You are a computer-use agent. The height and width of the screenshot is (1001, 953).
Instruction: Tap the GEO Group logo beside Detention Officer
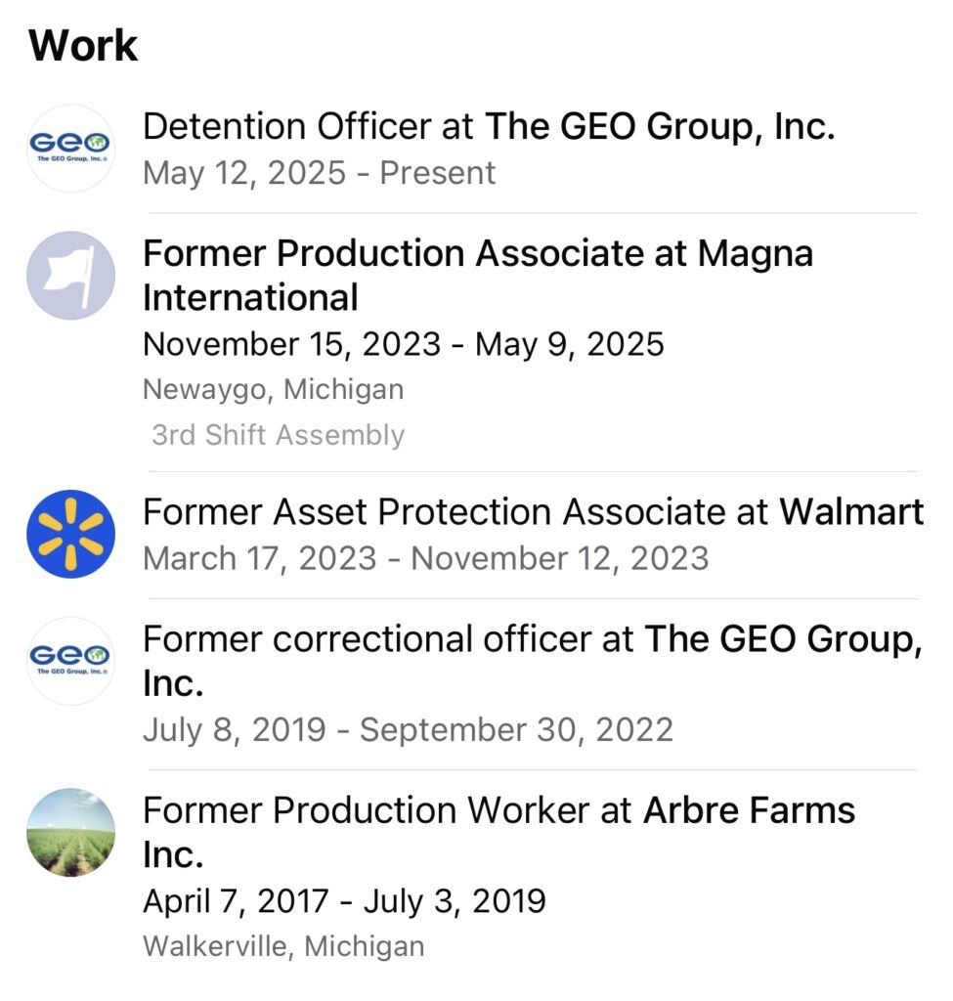(x=70, y=148)
